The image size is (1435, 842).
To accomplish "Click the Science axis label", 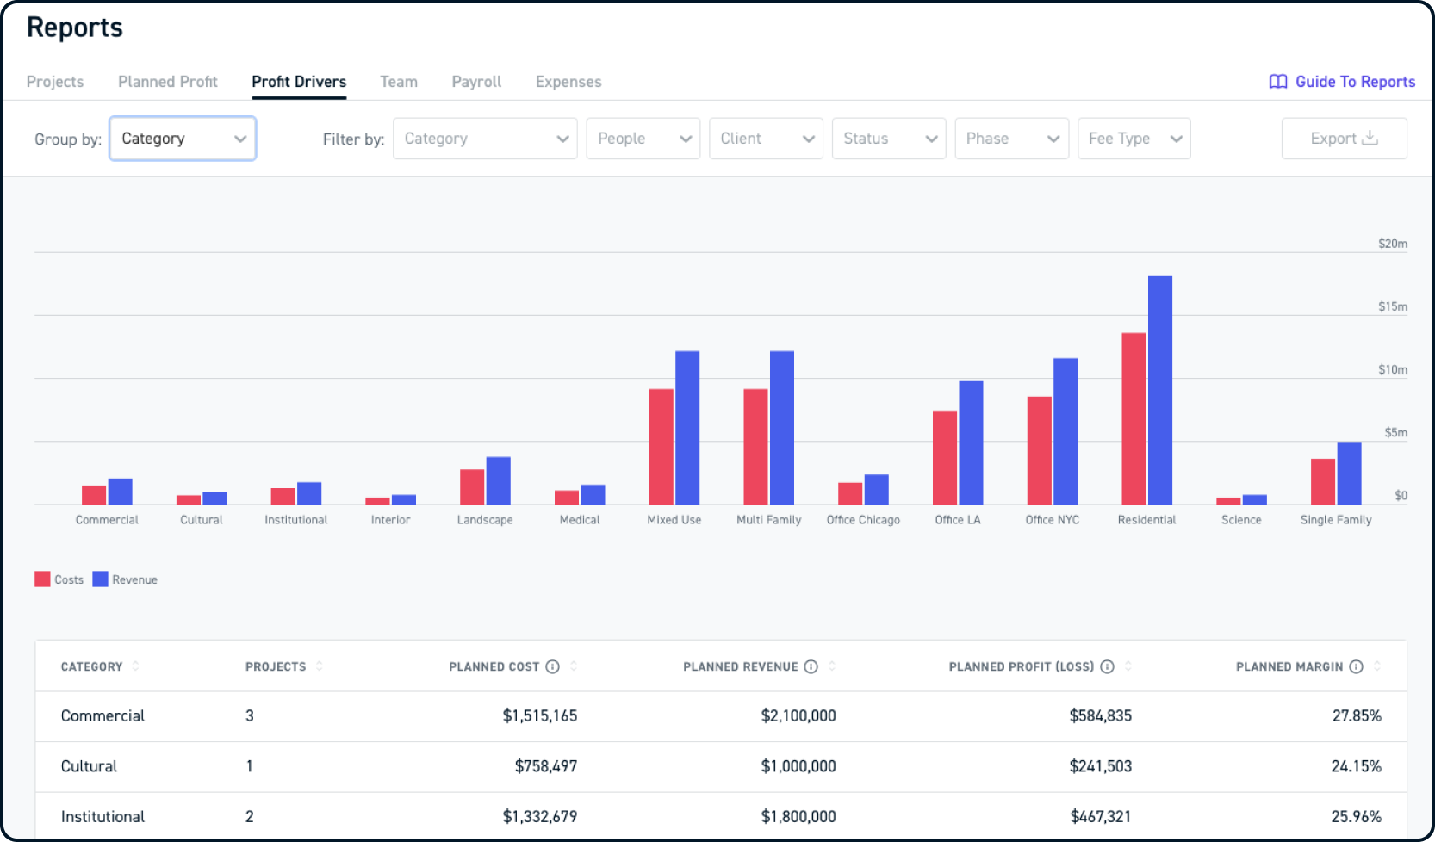I will tap(1241, 520).
